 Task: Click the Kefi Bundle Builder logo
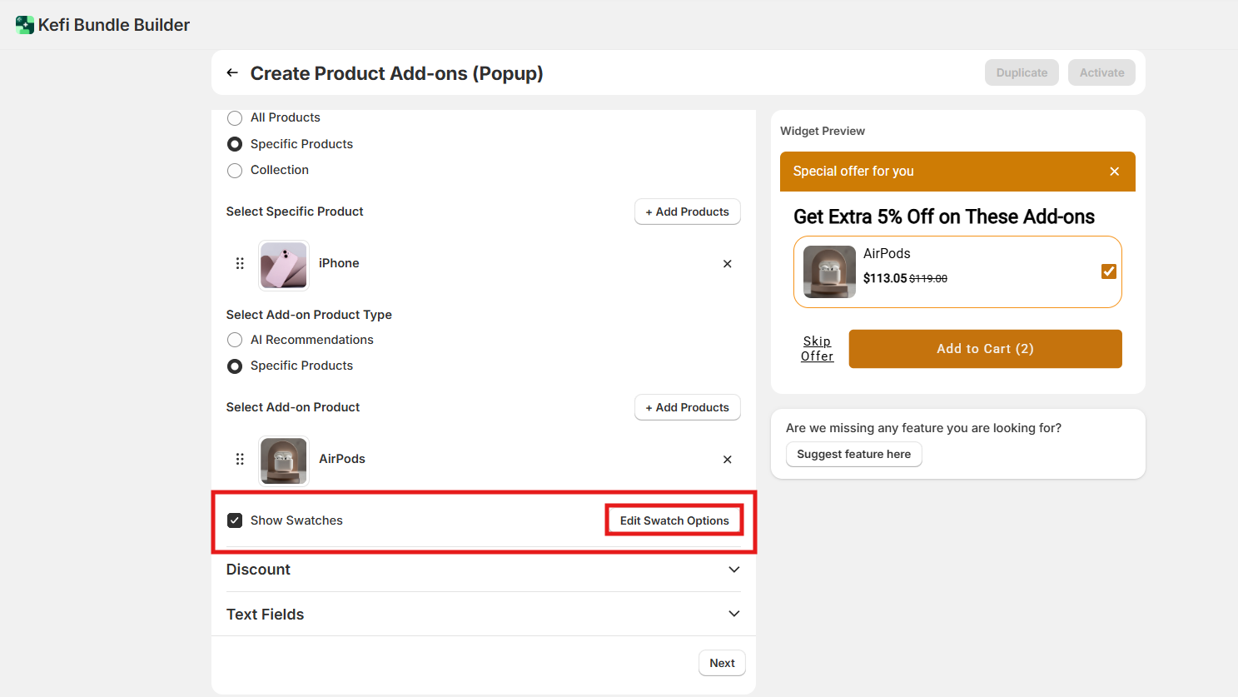click(25, 25)
